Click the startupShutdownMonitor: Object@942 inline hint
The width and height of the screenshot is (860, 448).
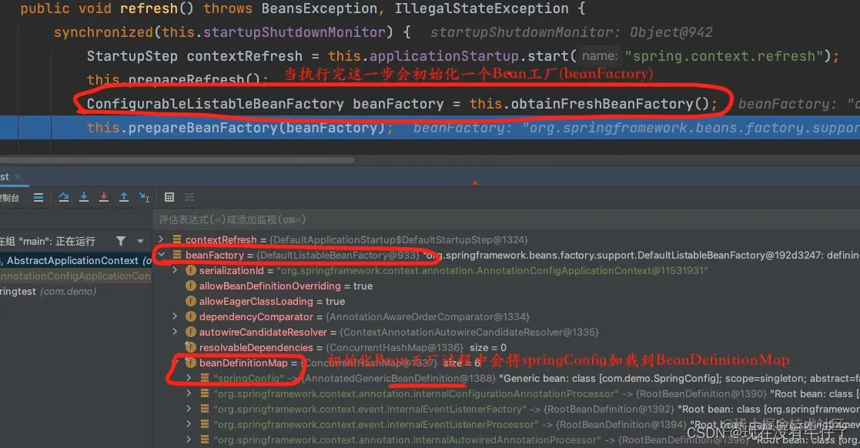(571, 32)
